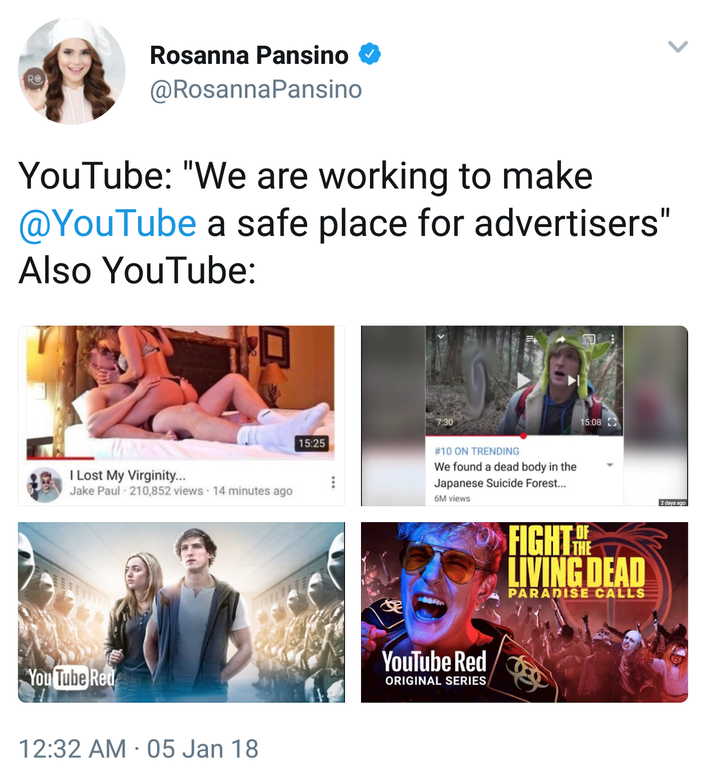Click the play button on the forest video
The width and height of the screenshot is (711, 781).
click(523, 381)
